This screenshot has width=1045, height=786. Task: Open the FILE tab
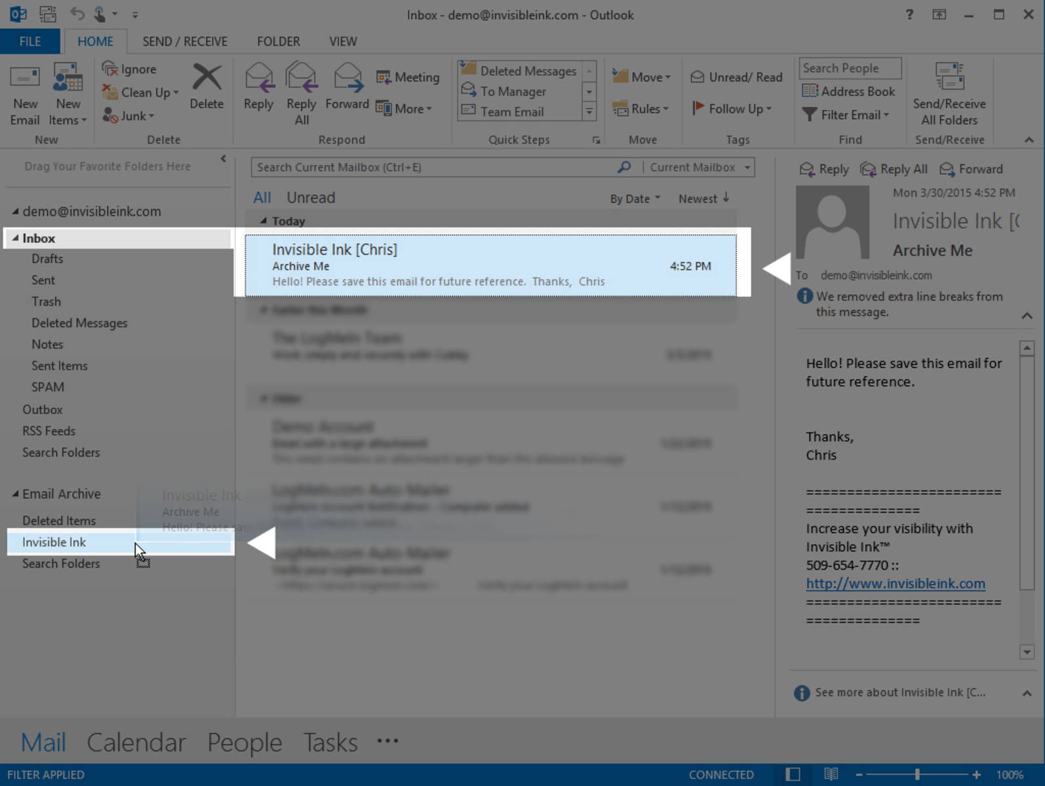coord(30,41)
